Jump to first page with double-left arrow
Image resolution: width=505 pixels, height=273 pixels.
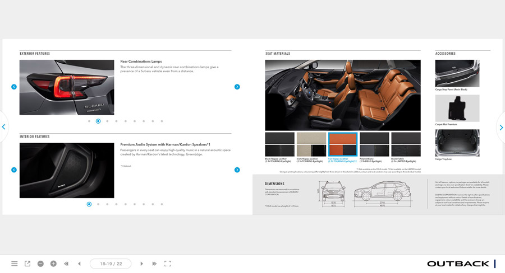pyautogui.click(x=66, y=263)
